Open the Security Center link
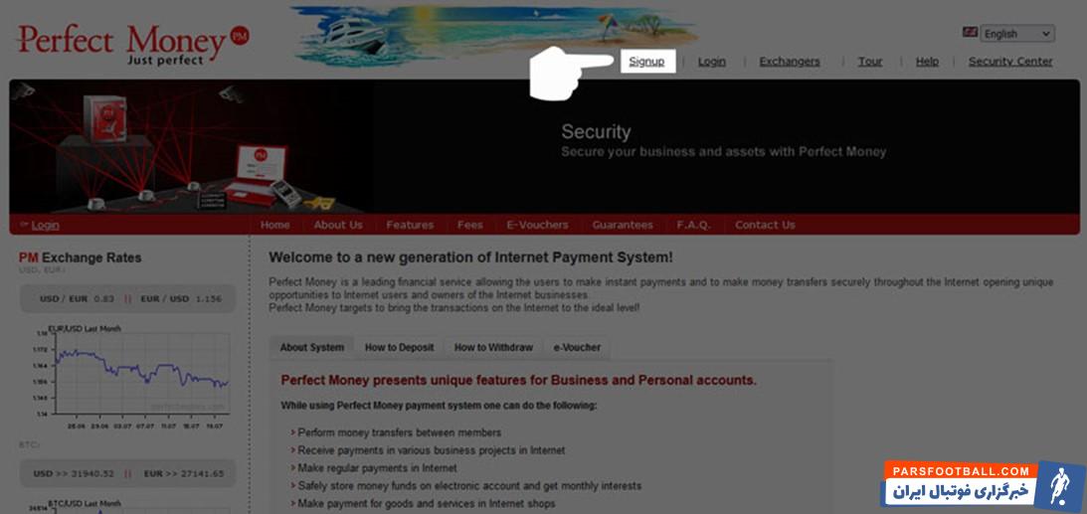Image resolution: width=1087 pixels, height=514 pixels. 1010,62
